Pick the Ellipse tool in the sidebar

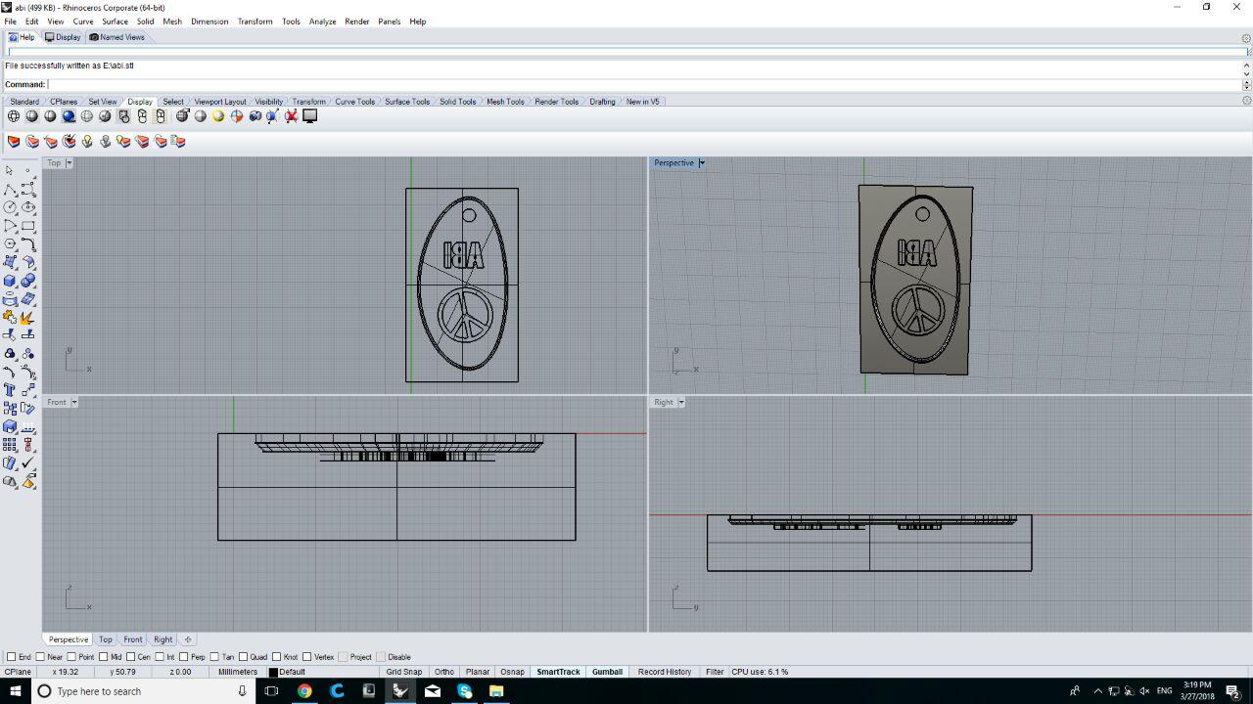(x=28, y=207)
